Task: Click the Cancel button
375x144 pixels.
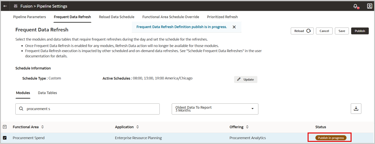Action: [x=324, y=31]
